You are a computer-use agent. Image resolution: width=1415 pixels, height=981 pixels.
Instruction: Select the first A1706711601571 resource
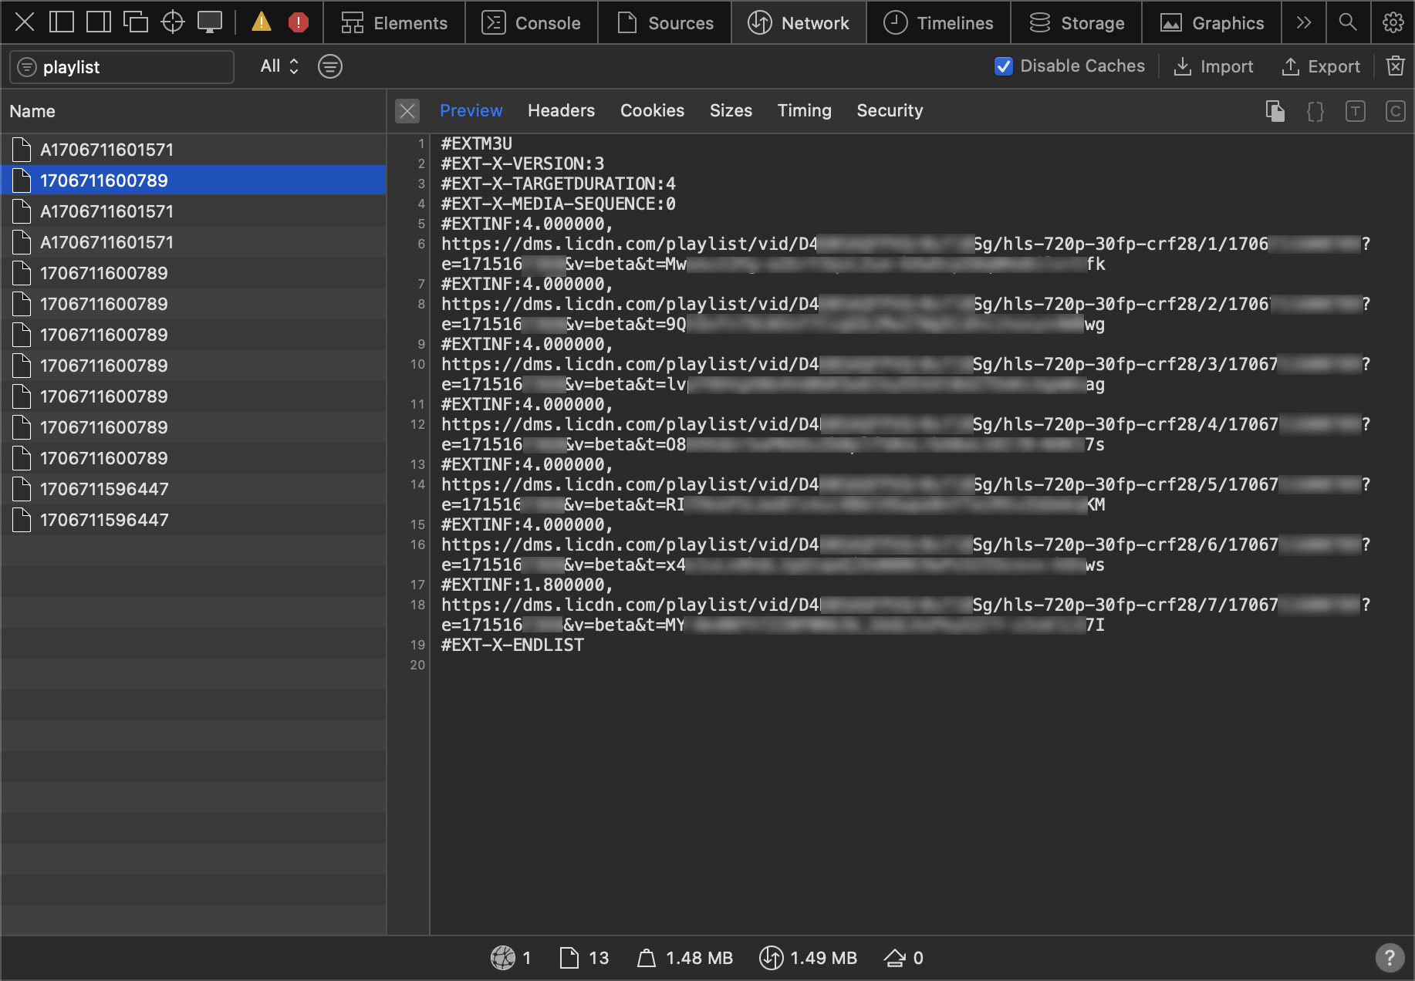[x=106, y=150]
